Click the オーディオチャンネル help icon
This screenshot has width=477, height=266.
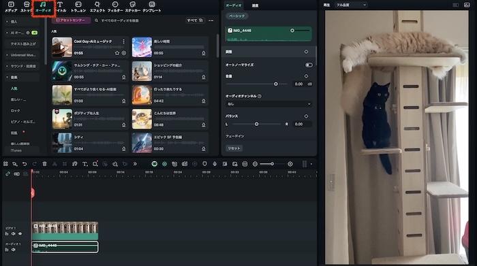tap(260, 96)
